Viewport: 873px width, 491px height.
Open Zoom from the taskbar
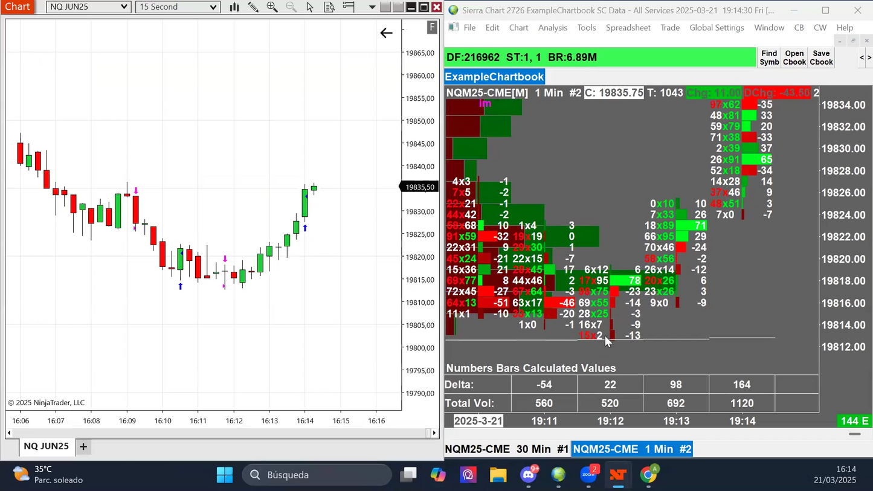(588, 475)
